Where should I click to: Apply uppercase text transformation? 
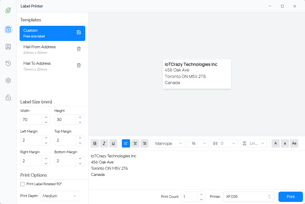[x=276, y=143]
